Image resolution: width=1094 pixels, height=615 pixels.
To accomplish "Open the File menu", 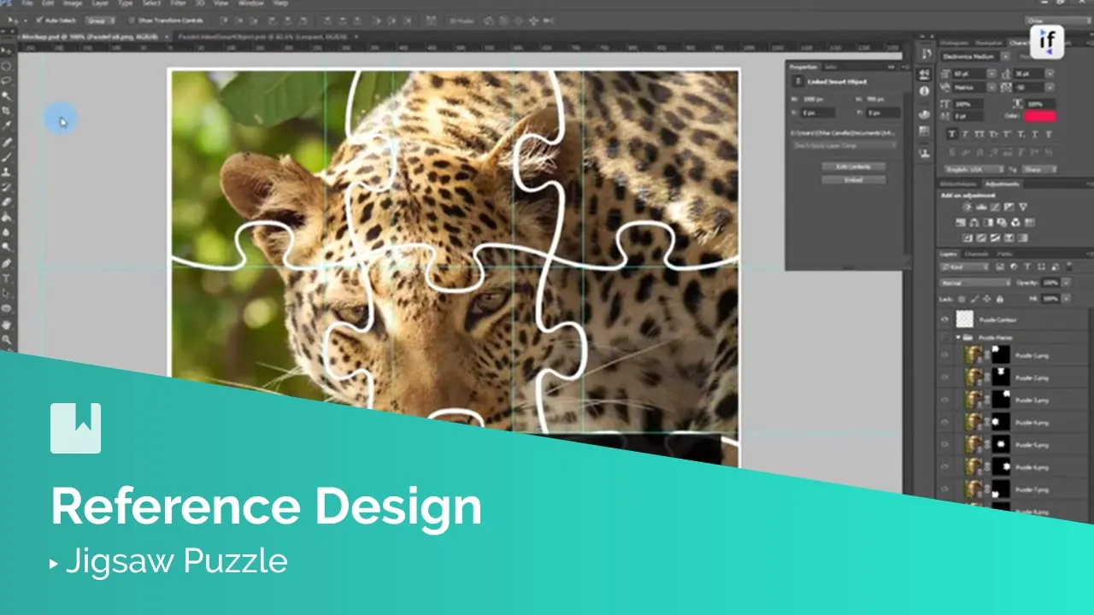I will [x=27, y=3].
